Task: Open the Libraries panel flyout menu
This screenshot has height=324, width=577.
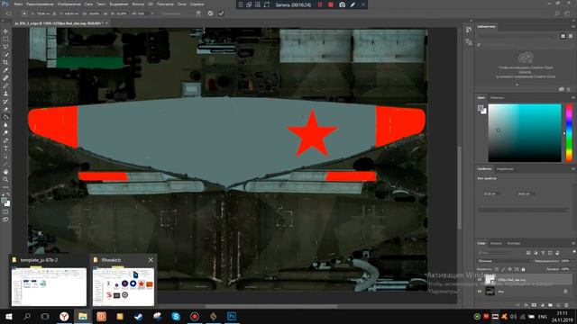Action: coord(573,26)
